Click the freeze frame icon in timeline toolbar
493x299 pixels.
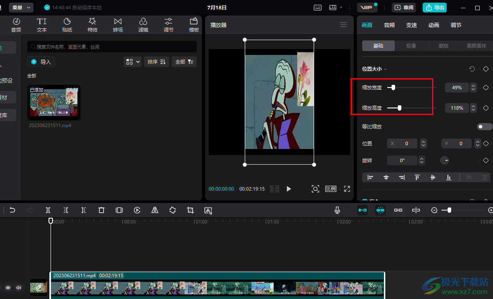pyautogui.click(x=119, y=210)
